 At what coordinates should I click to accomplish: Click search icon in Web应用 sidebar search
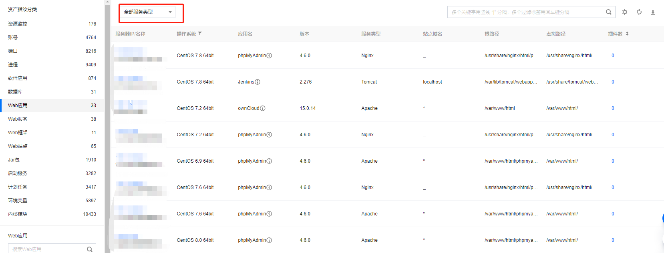tap(90, 249)
